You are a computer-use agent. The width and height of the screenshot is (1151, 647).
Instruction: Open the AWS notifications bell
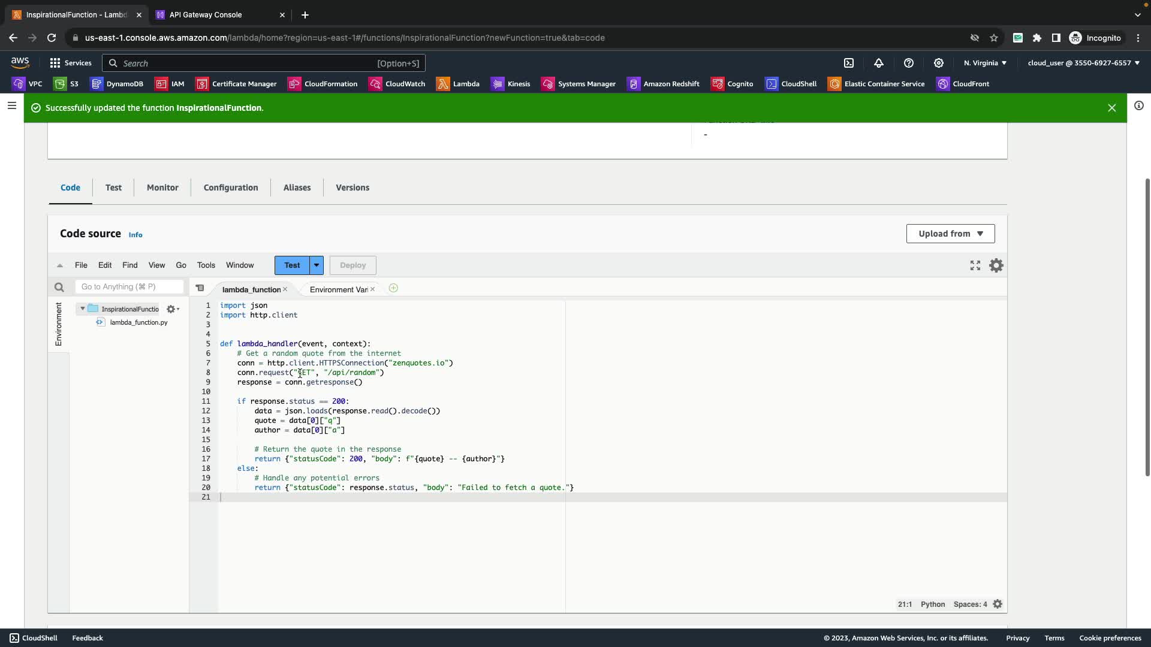tap(879, 63)
